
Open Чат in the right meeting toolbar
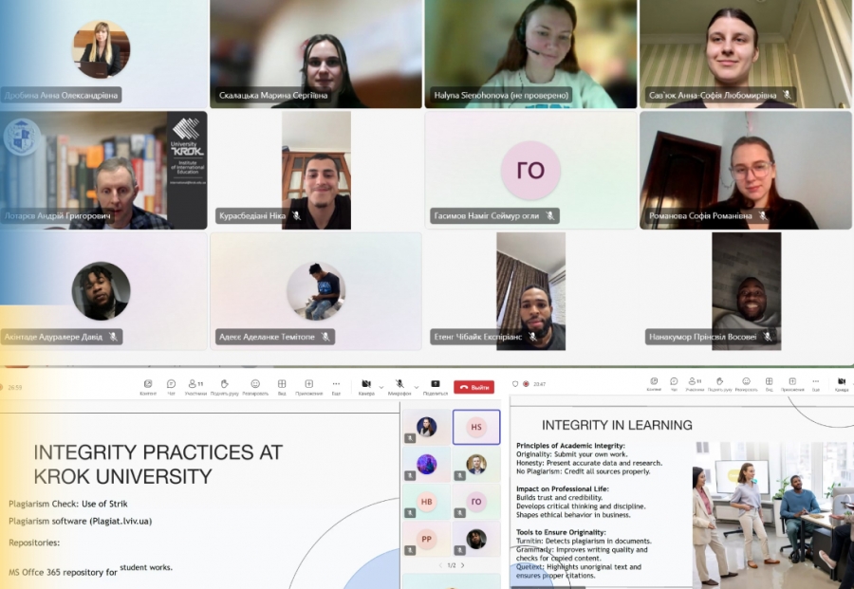click(674, 384)
